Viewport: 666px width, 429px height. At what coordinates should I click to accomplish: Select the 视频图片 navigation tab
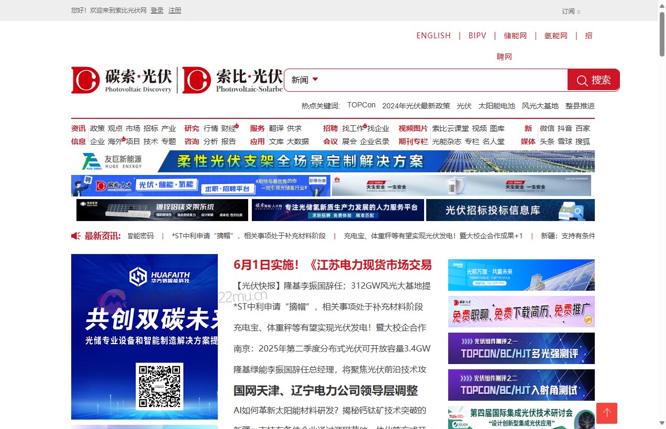tap(413, 128)
